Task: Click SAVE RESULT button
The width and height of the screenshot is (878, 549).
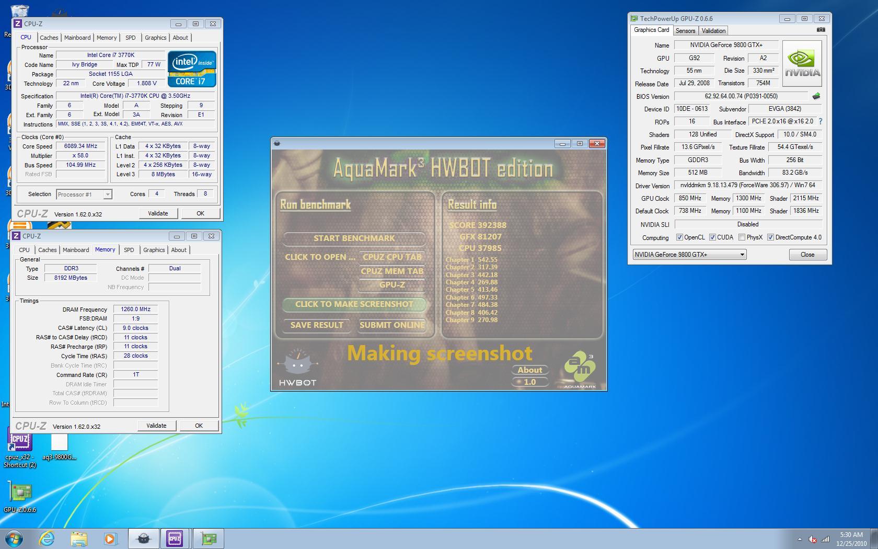Action: point(317,325)
